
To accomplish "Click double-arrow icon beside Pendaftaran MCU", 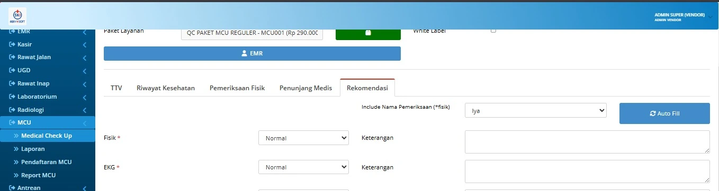I will pyautogui.click(x=16, y=162).
